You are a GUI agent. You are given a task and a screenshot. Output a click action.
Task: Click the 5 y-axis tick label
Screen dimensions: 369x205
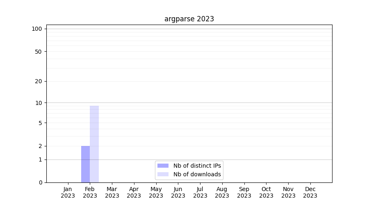point(40,123)
